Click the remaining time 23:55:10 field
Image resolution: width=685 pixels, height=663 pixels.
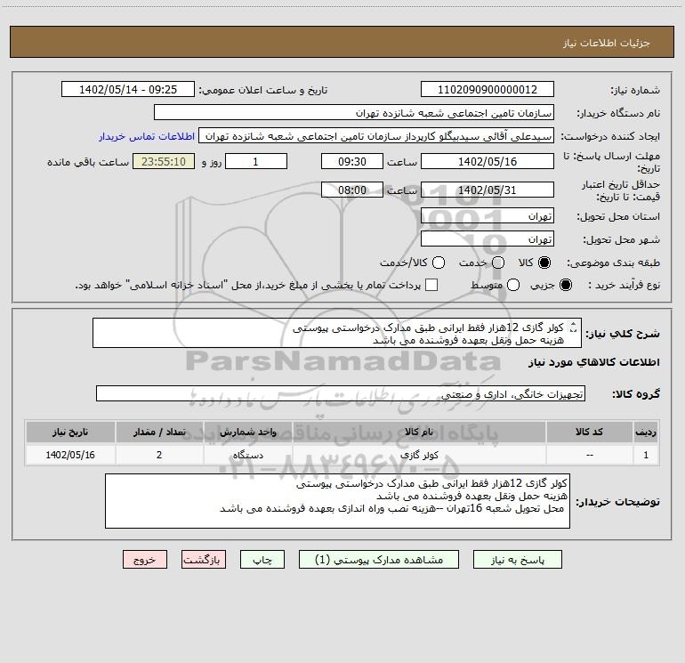click(x=164, y=161)
